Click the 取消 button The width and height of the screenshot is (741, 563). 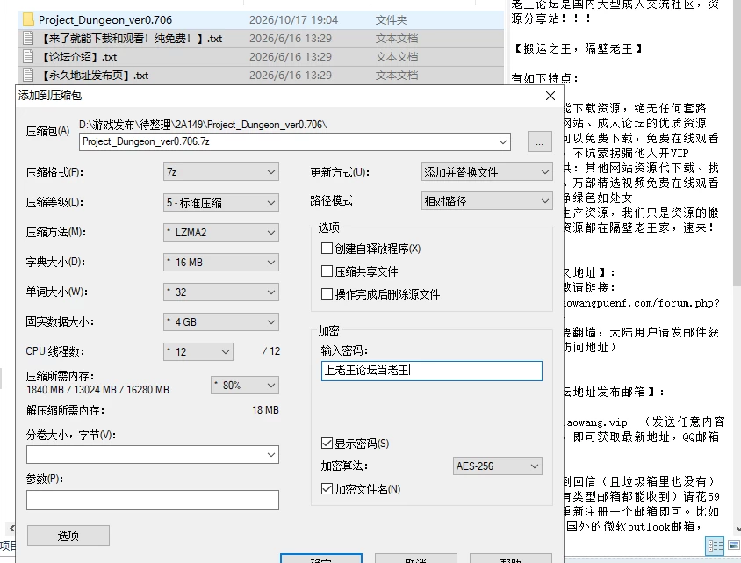tap(416, 559)
